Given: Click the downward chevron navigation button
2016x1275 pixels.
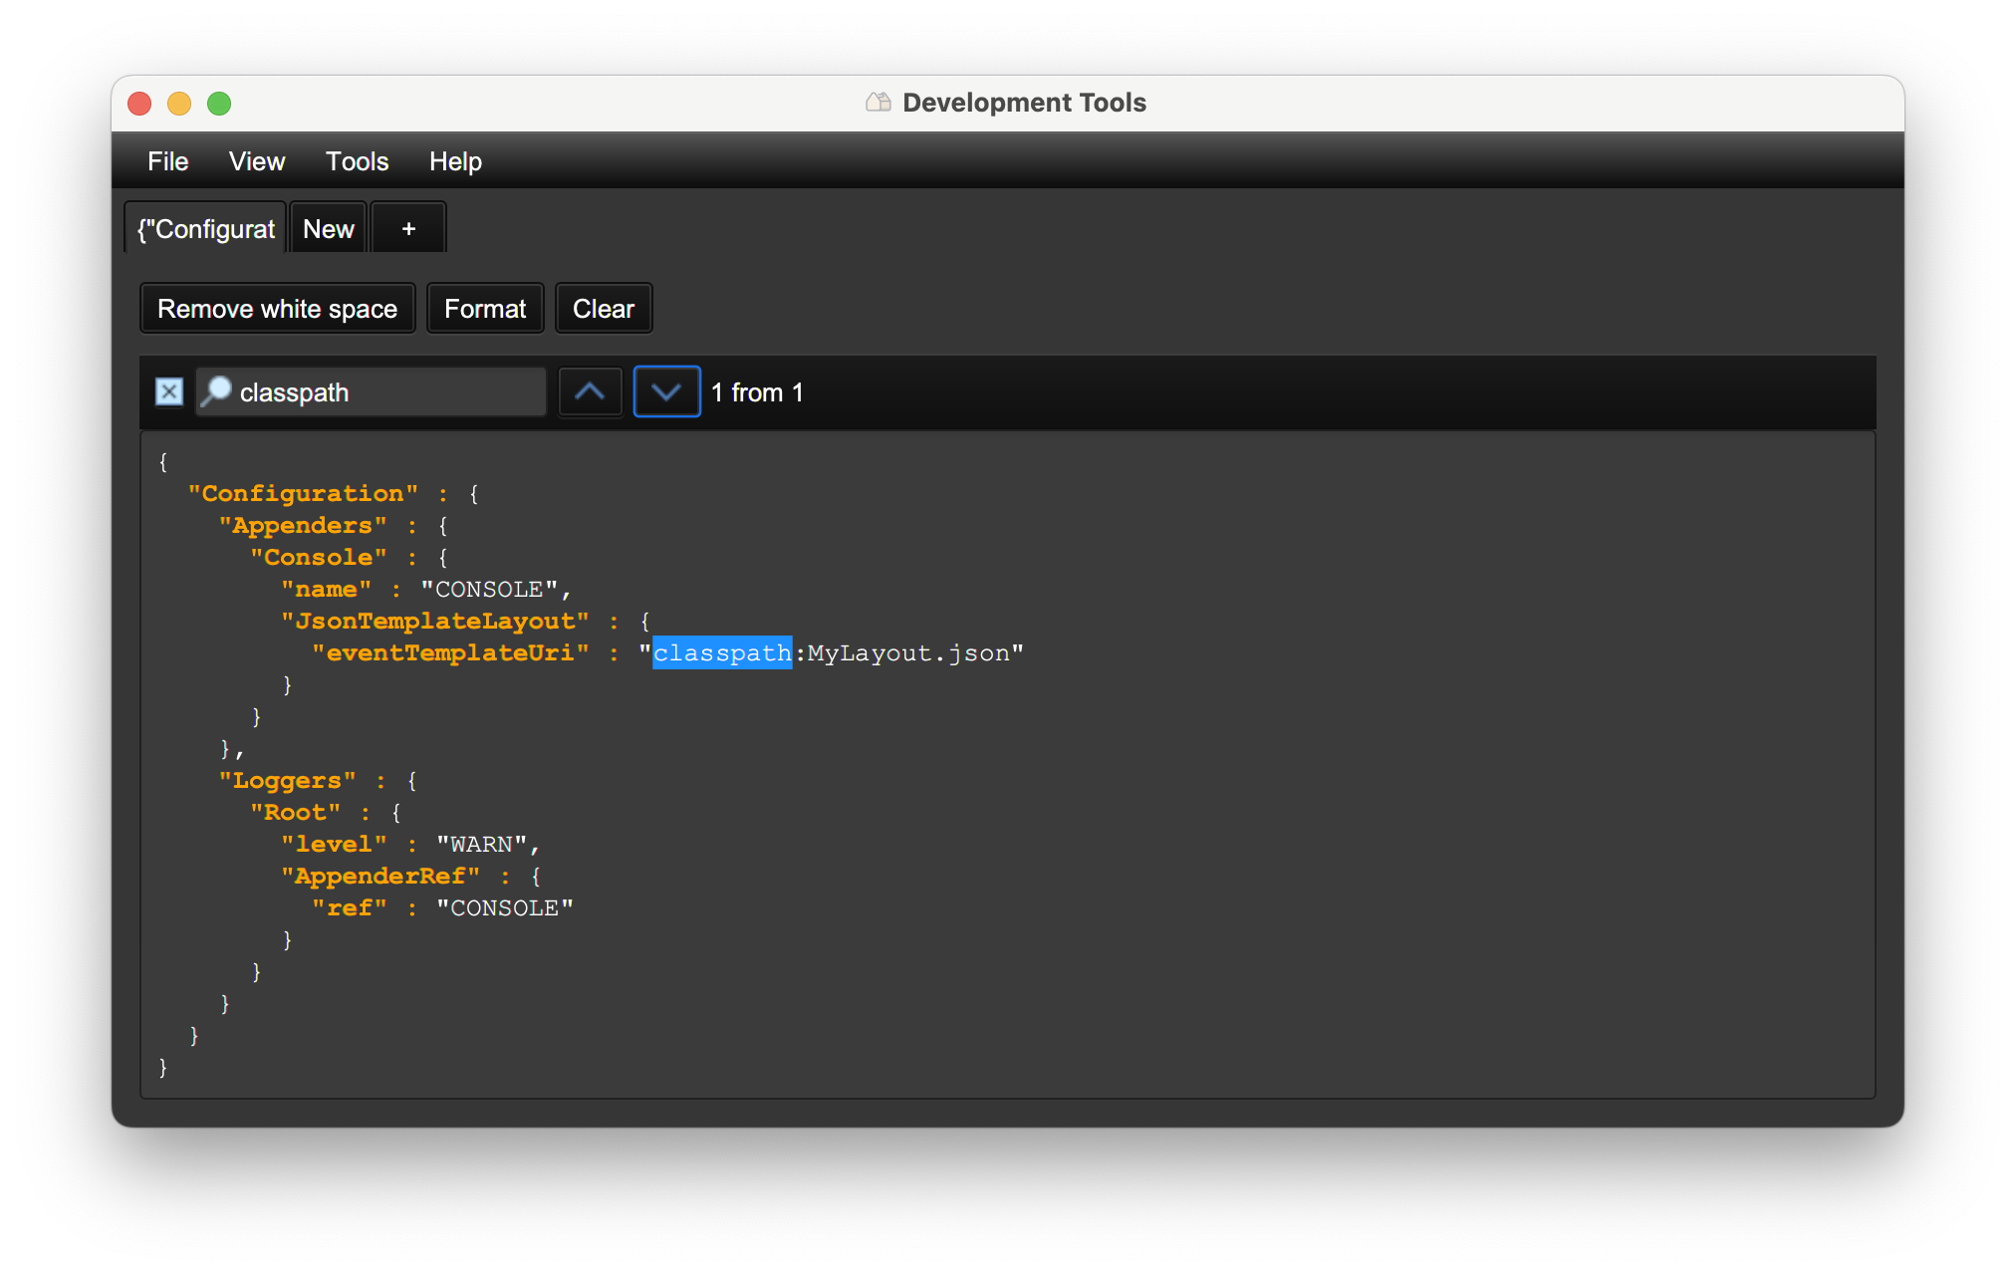Looking at the screenshot, I should coord(662,392).
